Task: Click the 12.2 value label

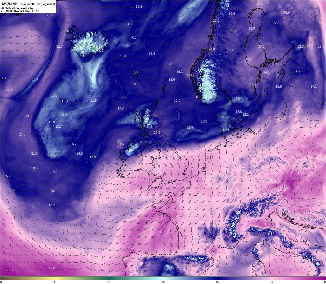Action: click(44, 109)
